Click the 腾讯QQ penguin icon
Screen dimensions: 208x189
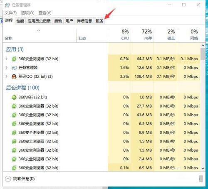pos(14,76)
